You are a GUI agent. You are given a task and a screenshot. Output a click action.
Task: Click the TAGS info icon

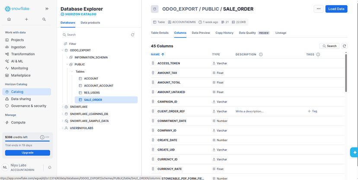click(x=318, y=55)
